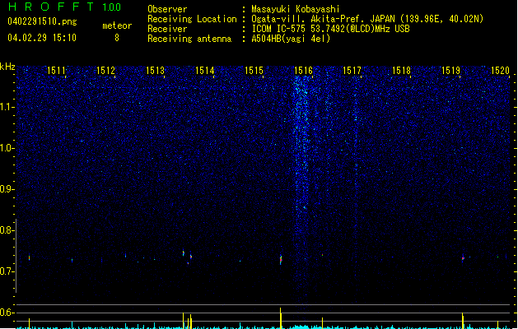Click the Receiving Location field label
This screenshot has width=518, height=329.
click(x=192, y=19)
